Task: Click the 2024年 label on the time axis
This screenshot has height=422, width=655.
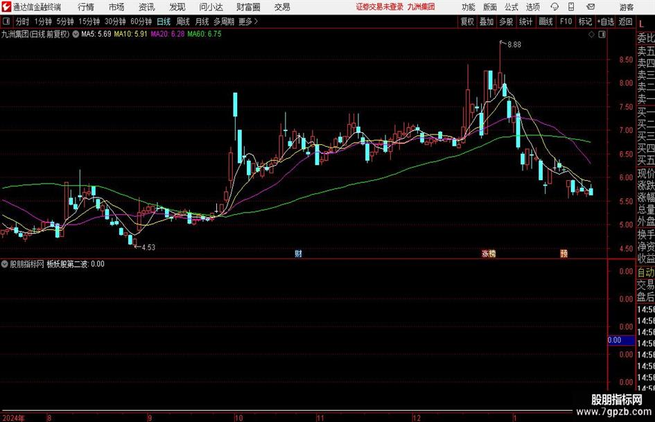Action: pyautogui.click(x=13, y=418)
